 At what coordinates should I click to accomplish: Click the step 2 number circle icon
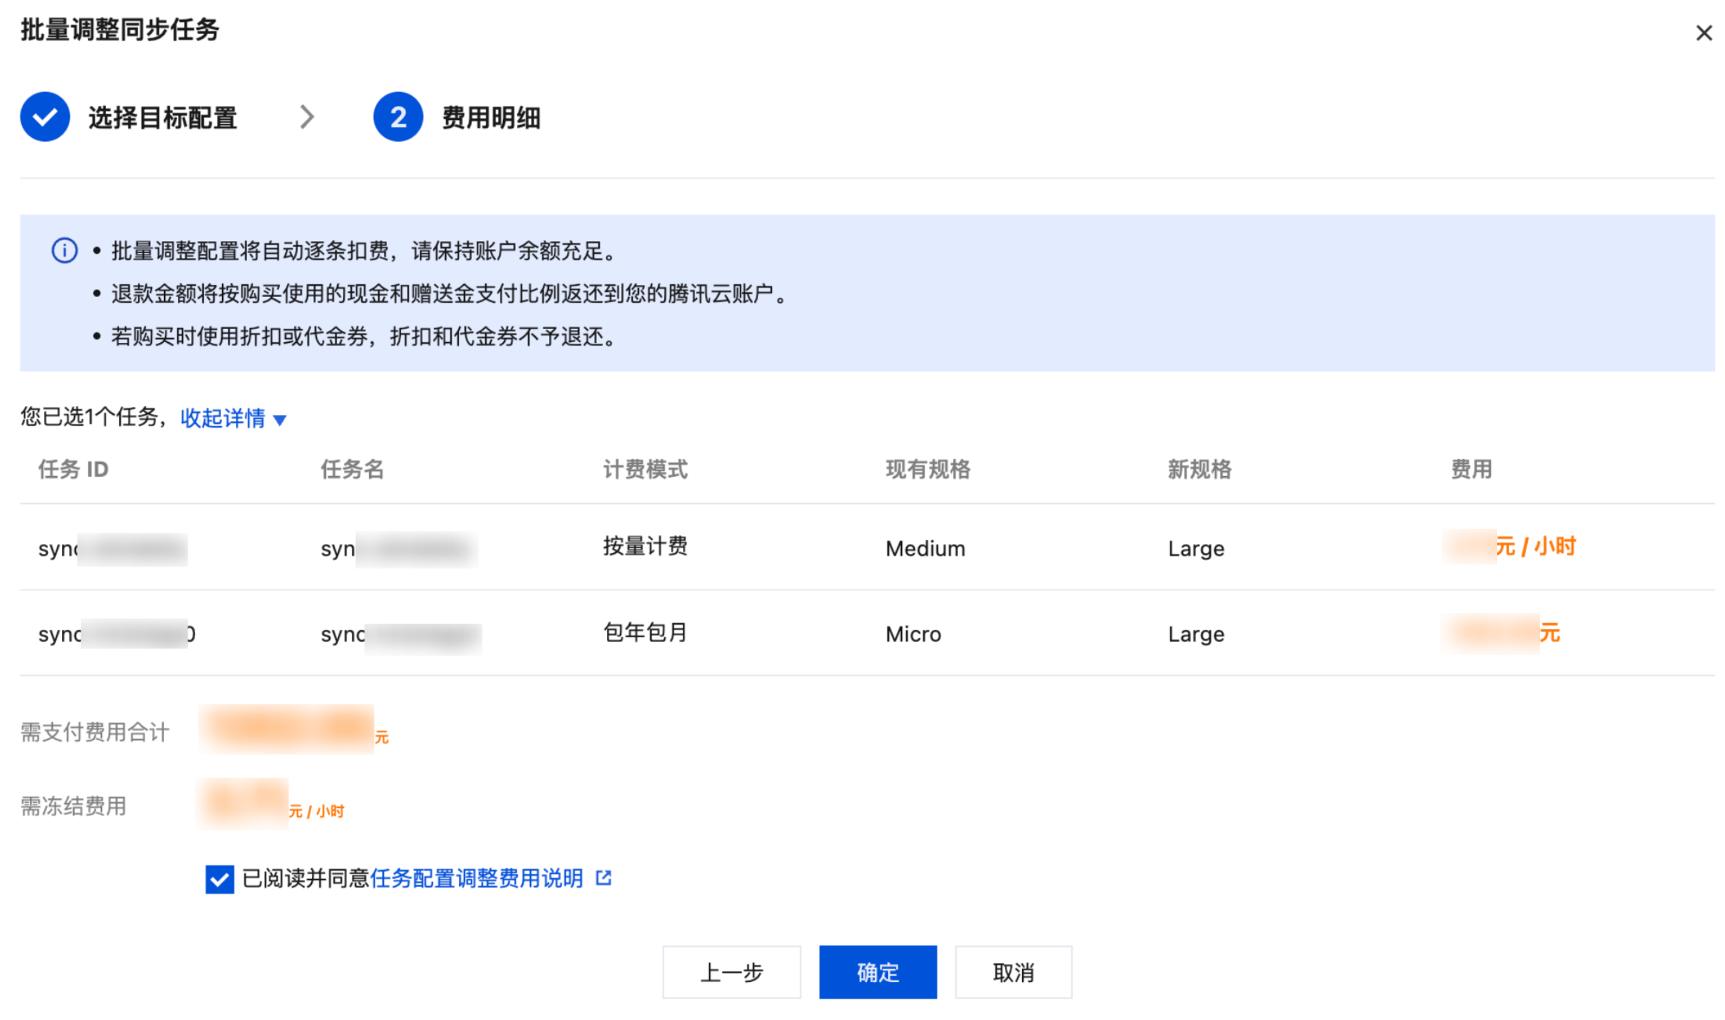pos(398,117)
